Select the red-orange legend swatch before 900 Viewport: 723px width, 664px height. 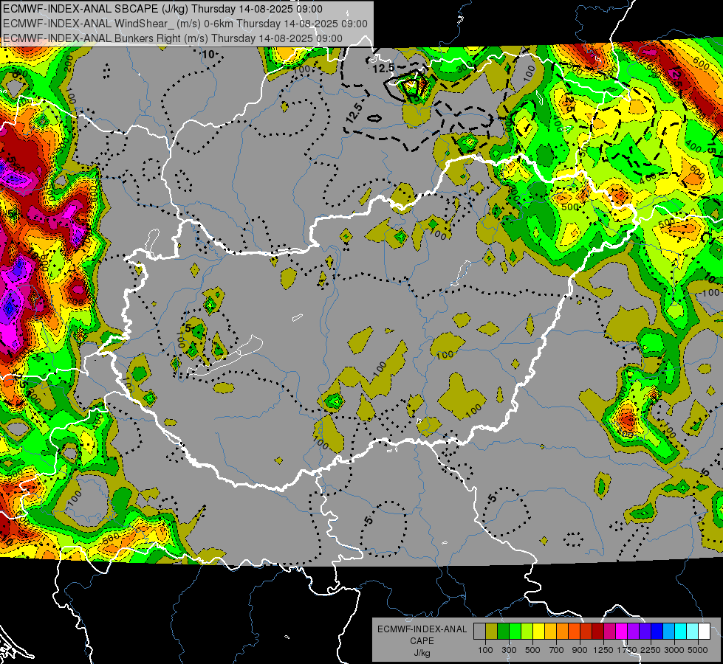574,632
